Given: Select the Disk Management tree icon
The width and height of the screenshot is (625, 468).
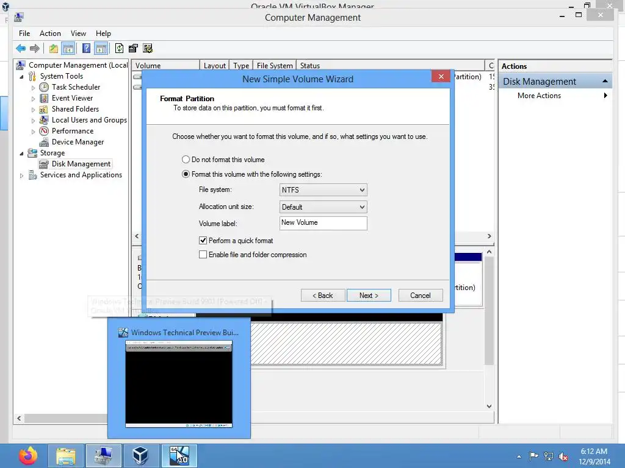Looking at the screenshot, I should [x=44, y=164].
